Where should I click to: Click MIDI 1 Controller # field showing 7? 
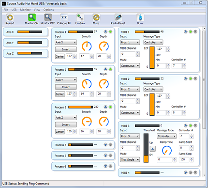coord(177,66)
